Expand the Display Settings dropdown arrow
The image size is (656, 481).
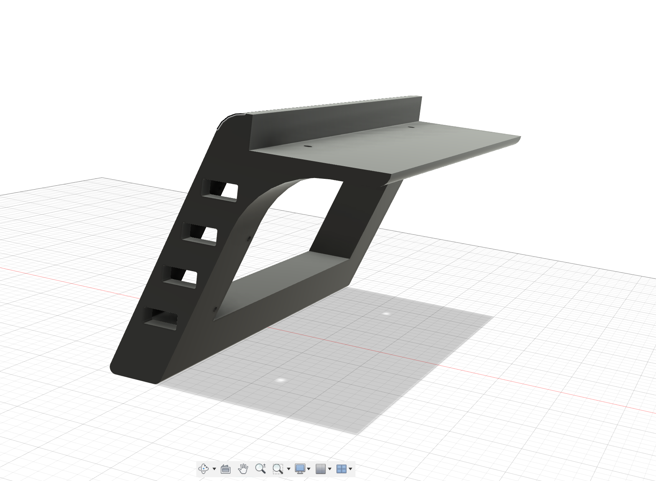(x=309, y=469)
